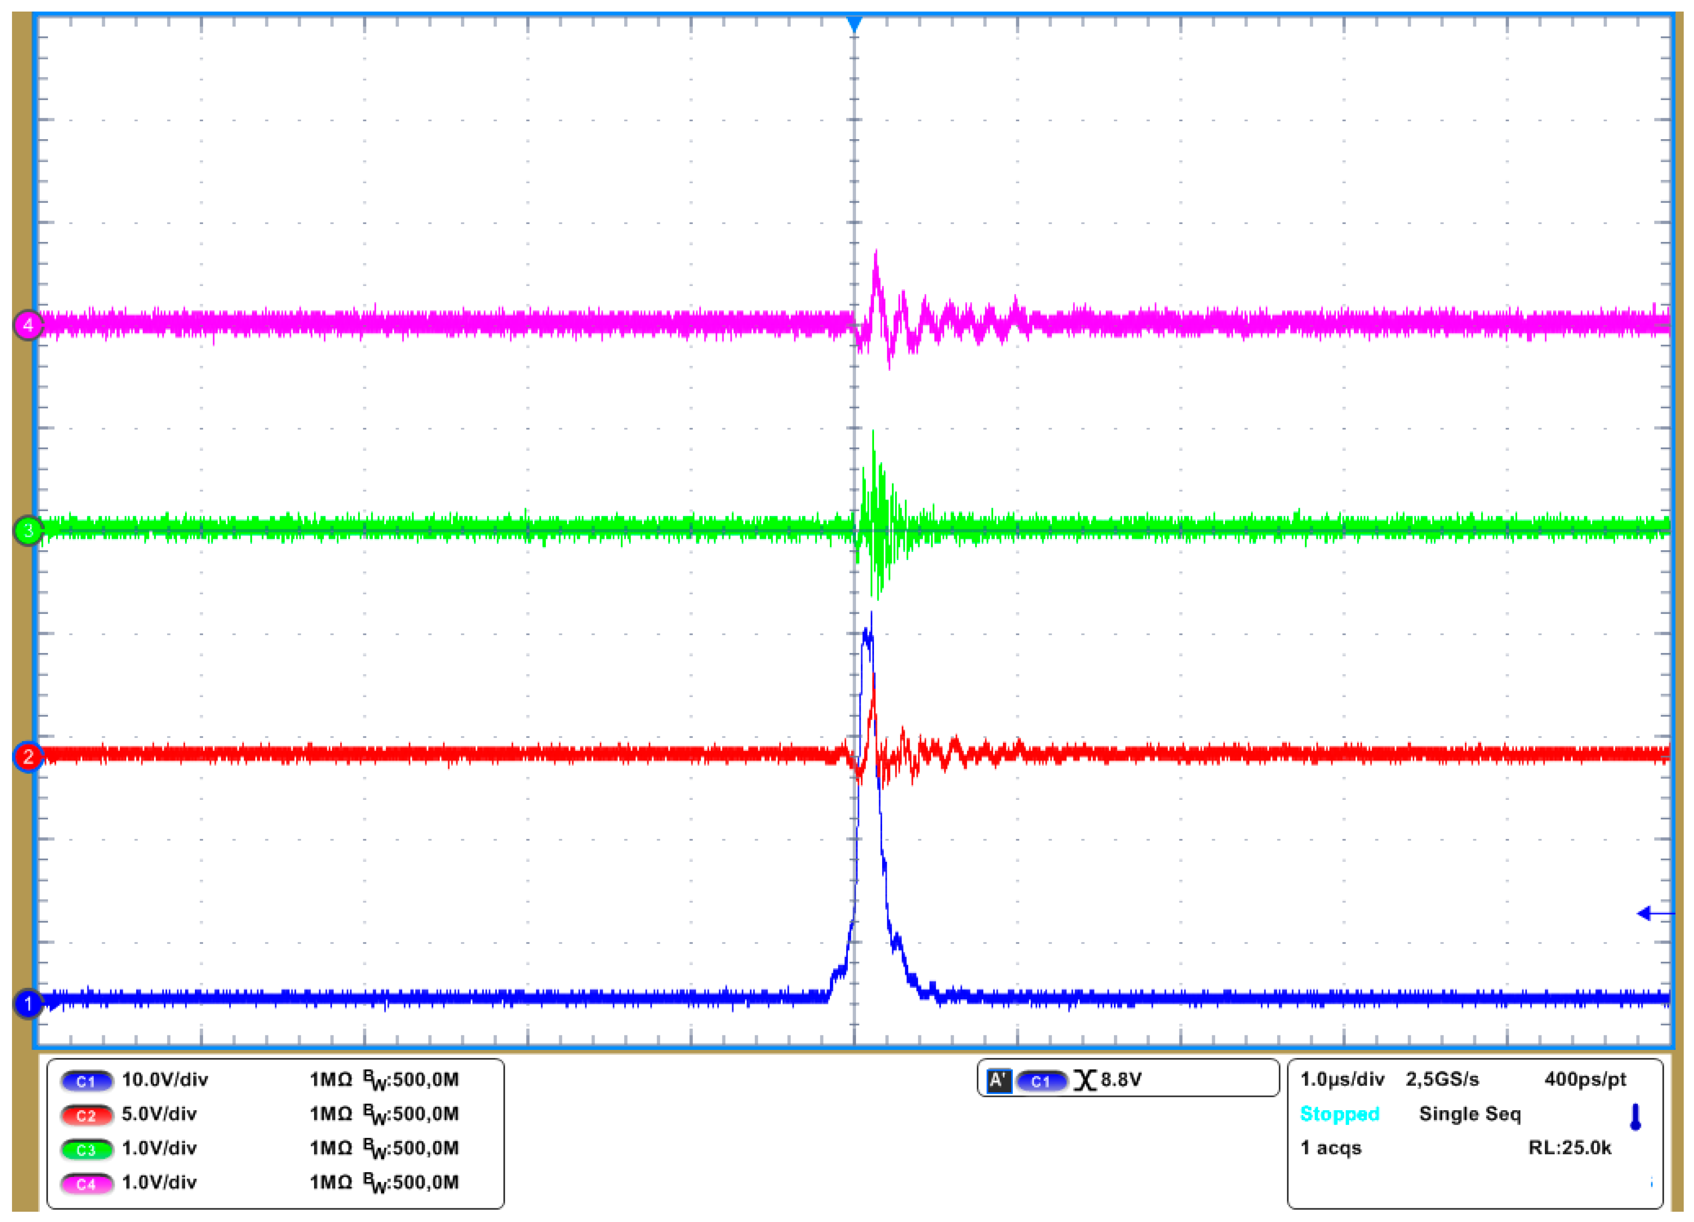Viewport: 1694px width, 1222px height.
Task: Open the 10.0V/div scale setting for C1
Action: click(x=165, y=1080)
